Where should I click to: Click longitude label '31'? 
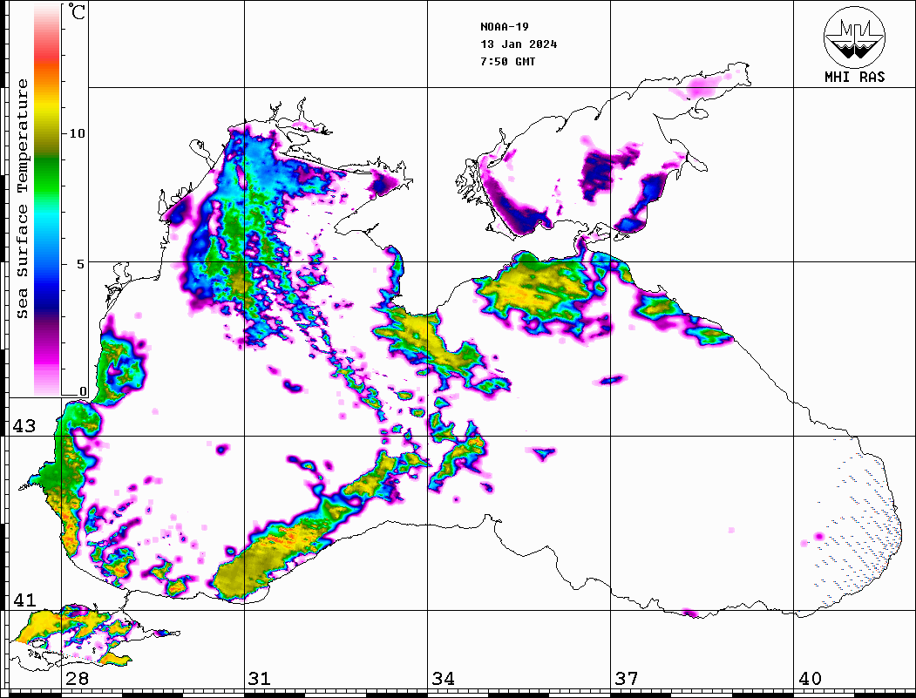[x=260, y=679]
